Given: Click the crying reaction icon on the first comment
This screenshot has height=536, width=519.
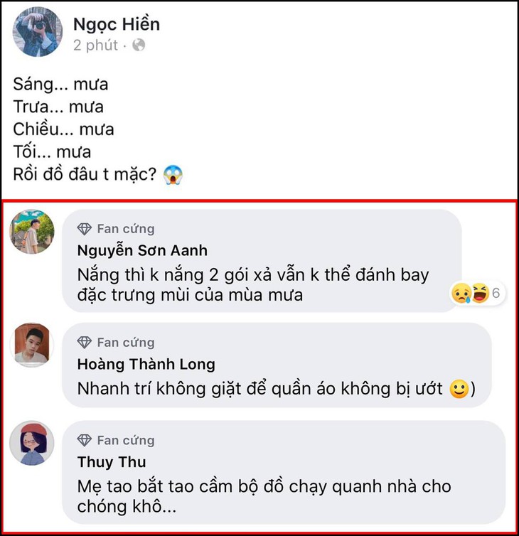Looking at the screenshot, I should click(463, 293).
